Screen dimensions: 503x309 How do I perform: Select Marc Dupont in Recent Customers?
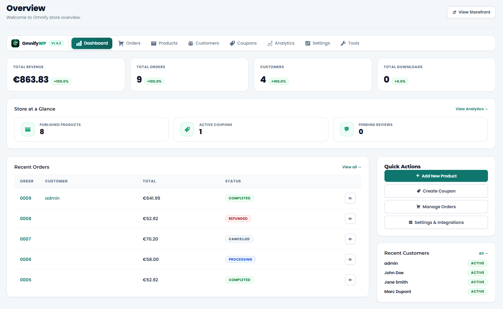pyautogui.click(x=398, y=292)
